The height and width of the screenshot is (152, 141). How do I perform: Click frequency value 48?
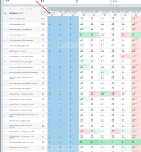[x=43, y=126]
